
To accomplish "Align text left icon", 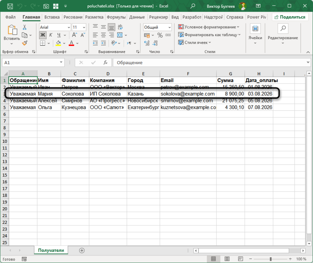I will 95,35.
